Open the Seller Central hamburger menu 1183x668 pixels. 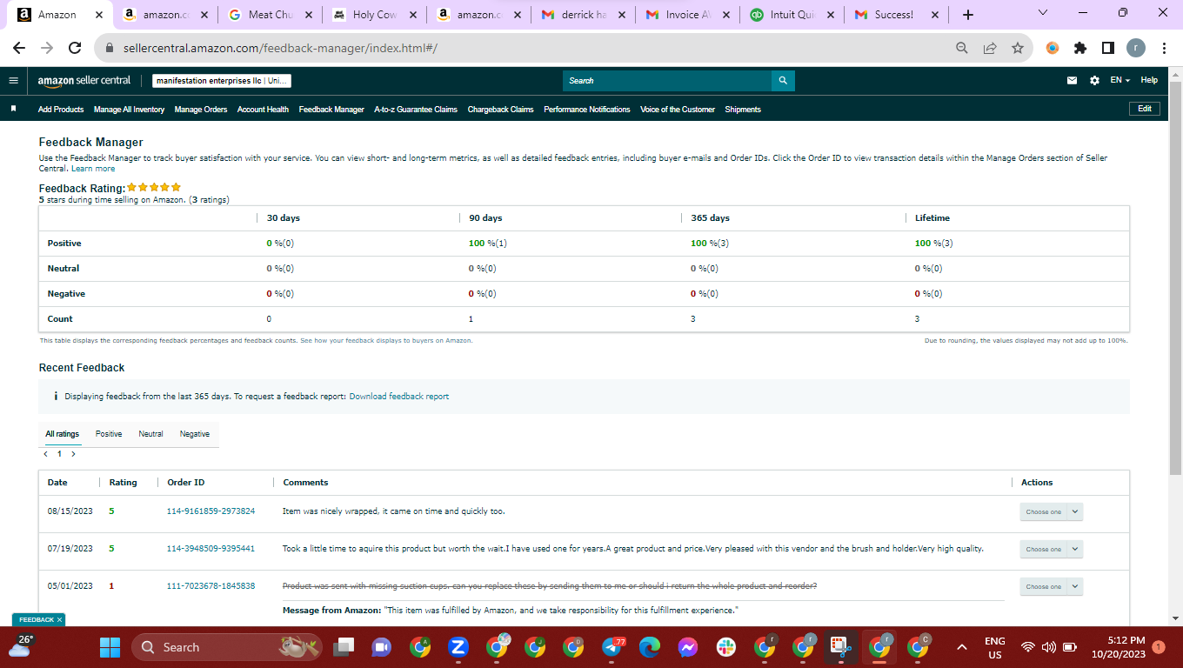tap(13, 80)
